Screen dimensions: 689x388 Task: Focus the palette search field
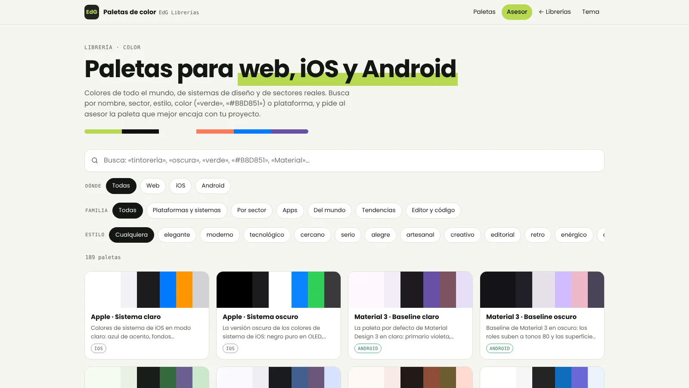(344, 160)
